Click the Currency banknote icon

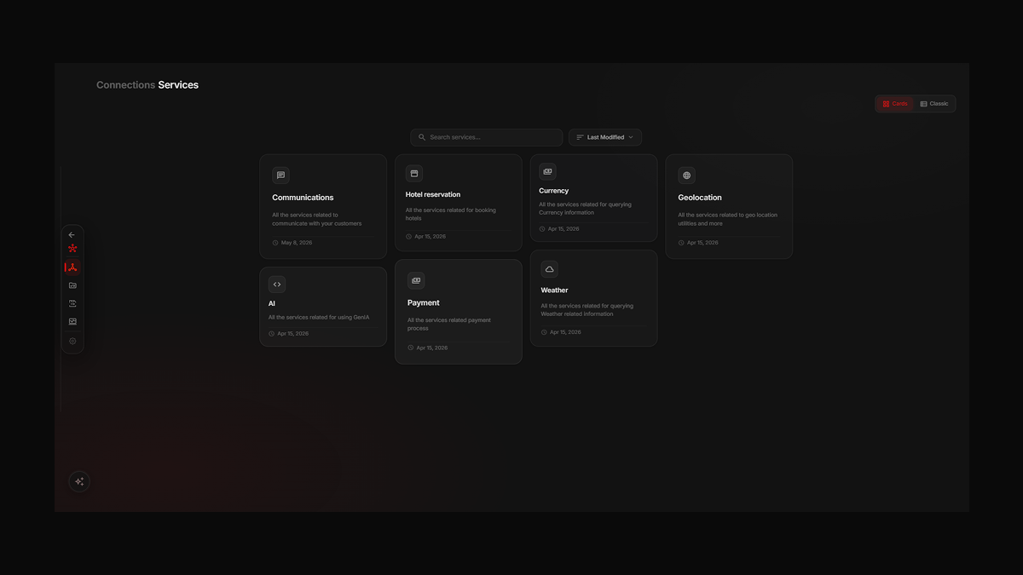[547, 171]
